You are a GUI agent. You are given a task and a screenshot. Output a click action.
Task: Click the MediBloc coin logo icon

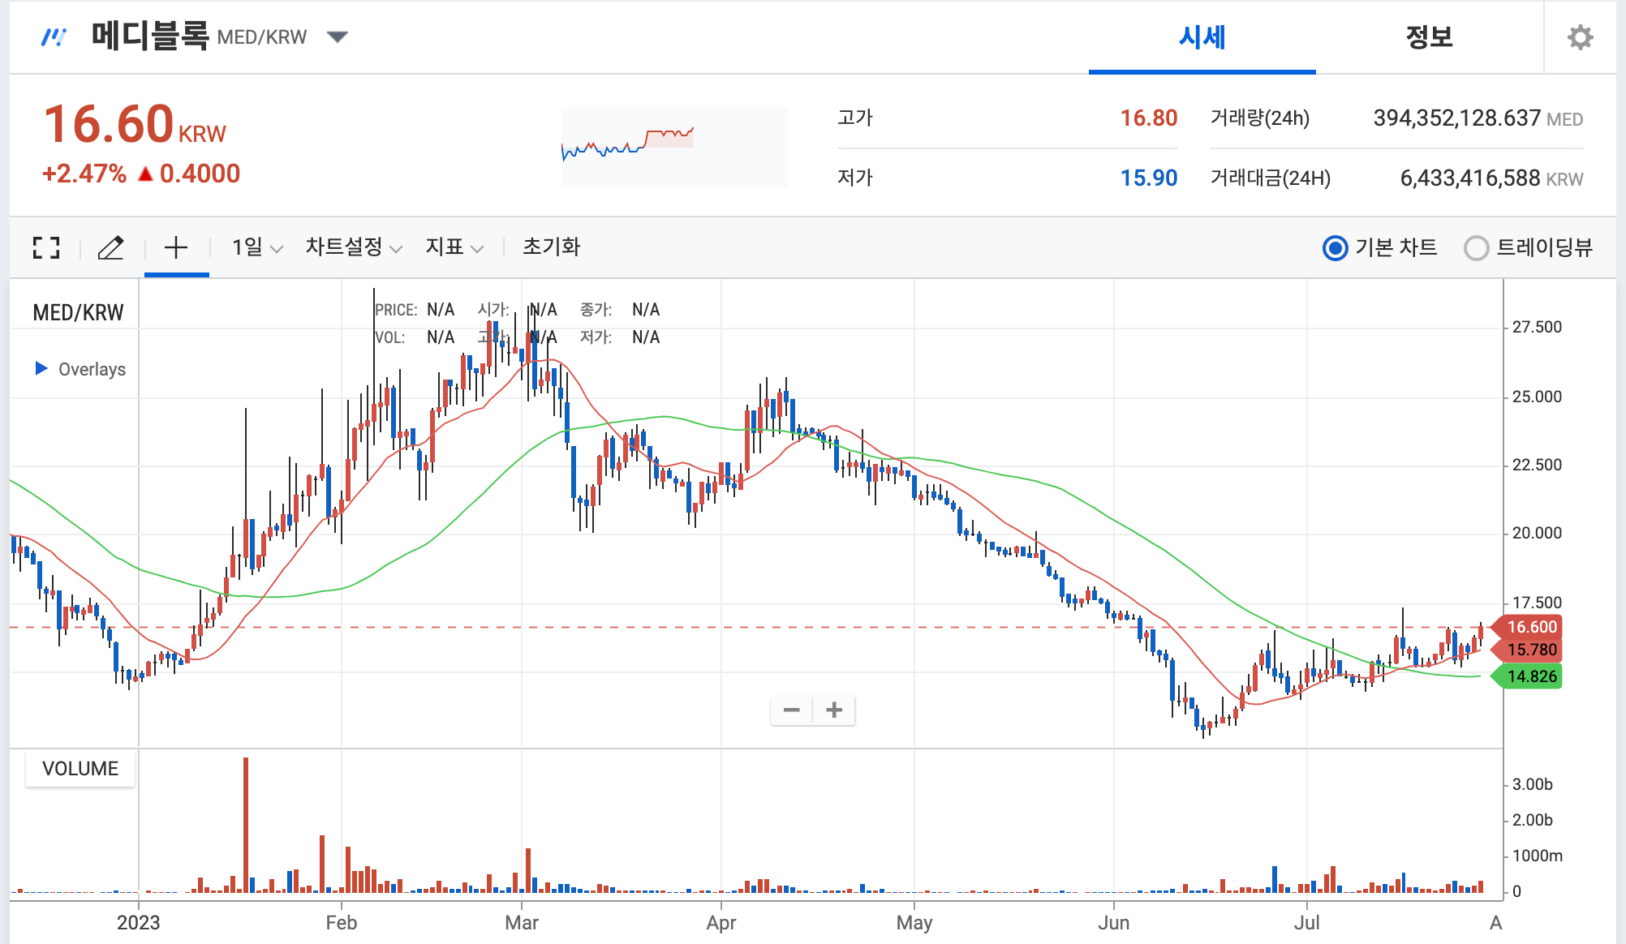pos(54,37)
